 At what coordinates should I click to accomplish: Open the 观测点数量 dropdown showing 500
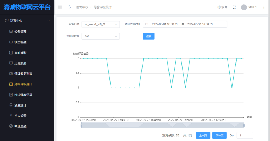100,36
